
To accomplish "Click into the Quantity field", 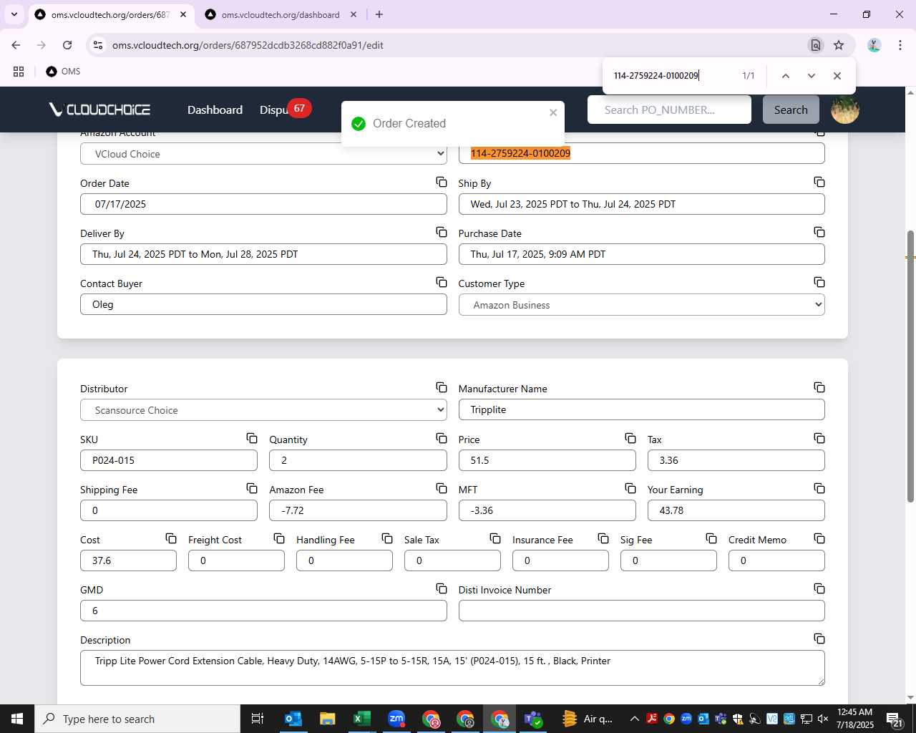I will [358, 460].
